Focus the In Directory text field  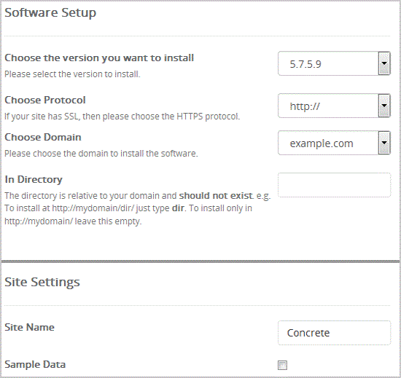pos(334,185)
